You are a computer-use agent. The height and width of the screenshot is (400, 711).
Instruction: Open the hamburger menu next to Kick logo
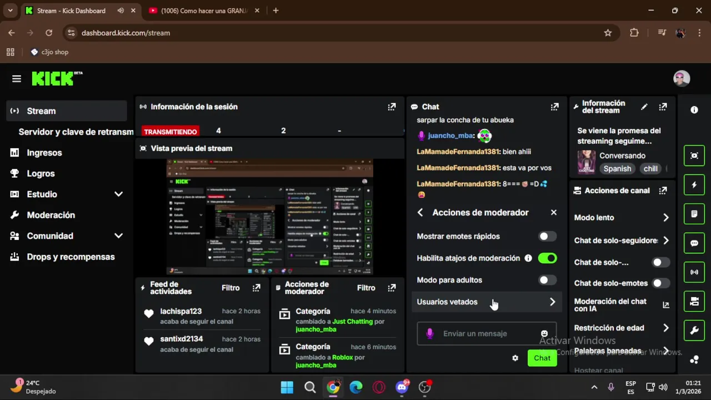pos(17,79)
